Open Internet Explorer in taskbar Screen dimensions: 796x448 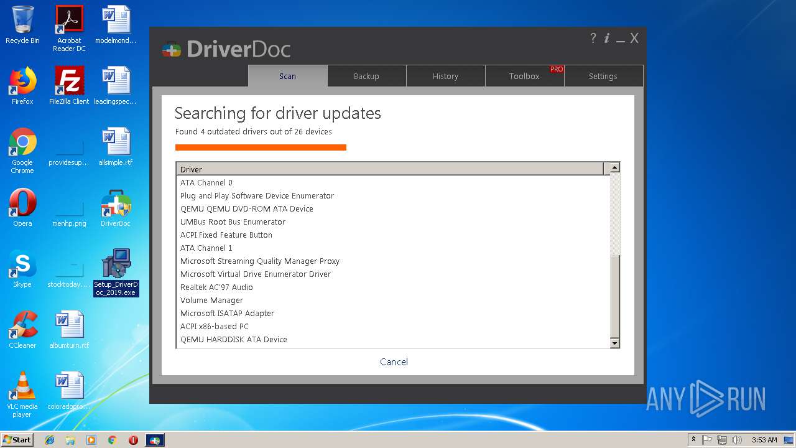point(50,440)
